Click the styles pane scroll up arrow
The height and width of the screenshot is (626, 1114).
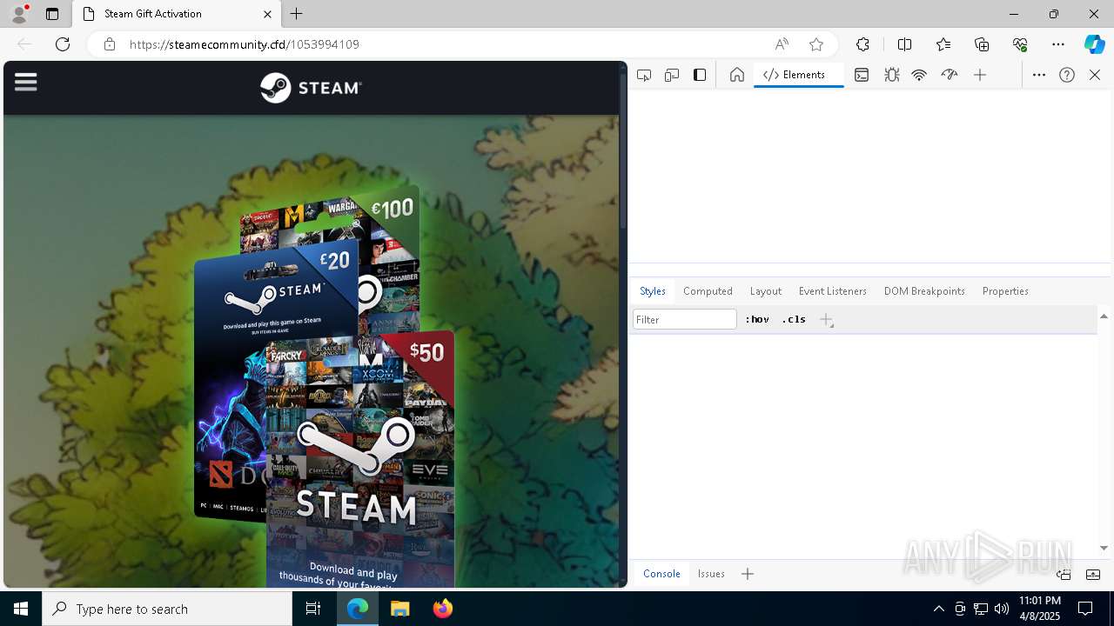[x=1104, y=316]
